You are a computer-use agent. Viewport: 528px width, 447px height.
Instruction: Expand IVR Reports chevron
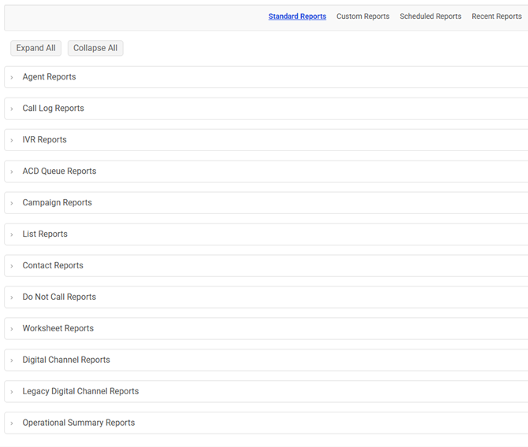[x=12, y=140]
